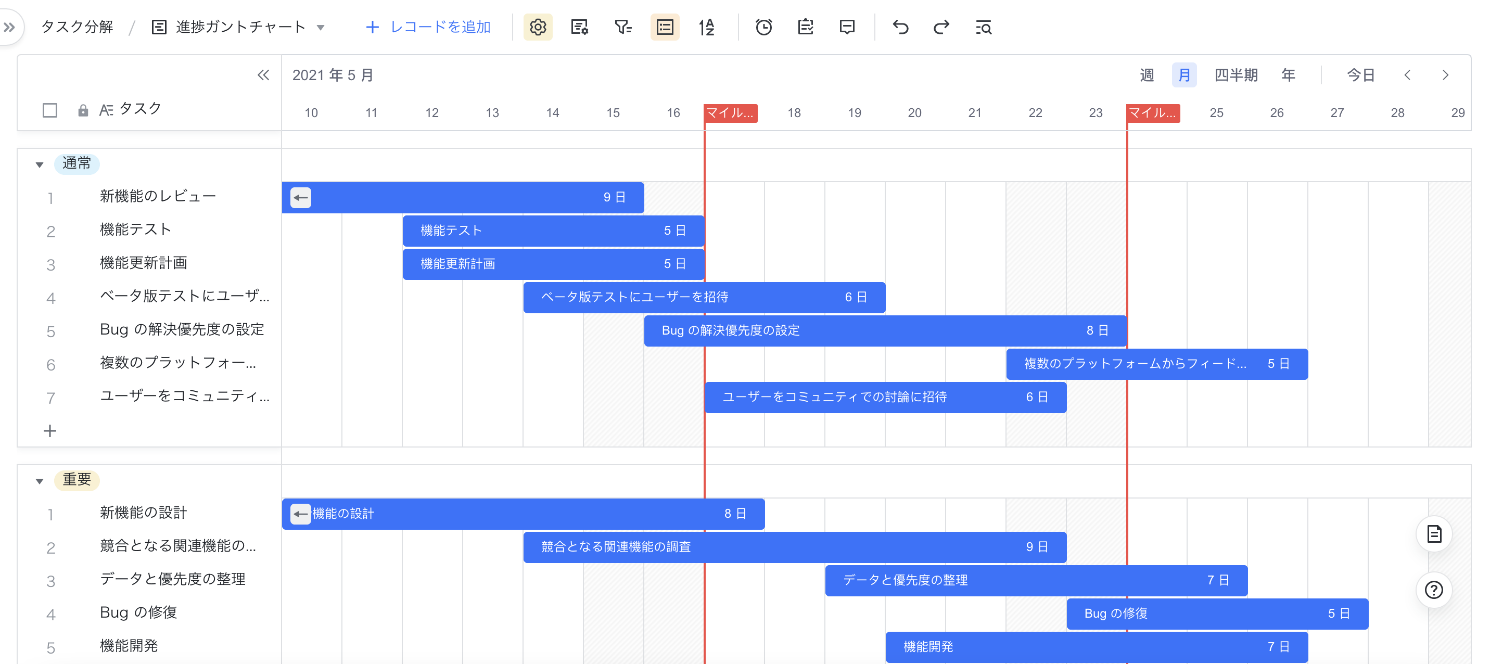This screenshot has height=664, width=1490.
Task: Click the undo arrow icon
Action: coord(900,27)
